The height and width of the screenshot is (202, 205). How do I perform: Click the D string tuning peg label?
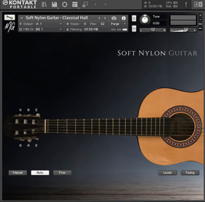click(x=21, y=145)
